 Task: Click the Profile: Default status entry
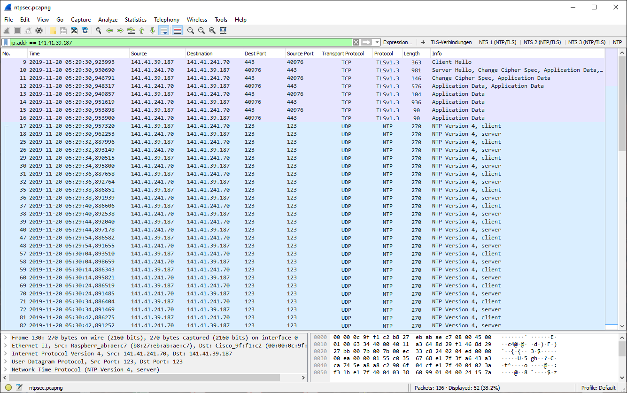click(598, 388)
